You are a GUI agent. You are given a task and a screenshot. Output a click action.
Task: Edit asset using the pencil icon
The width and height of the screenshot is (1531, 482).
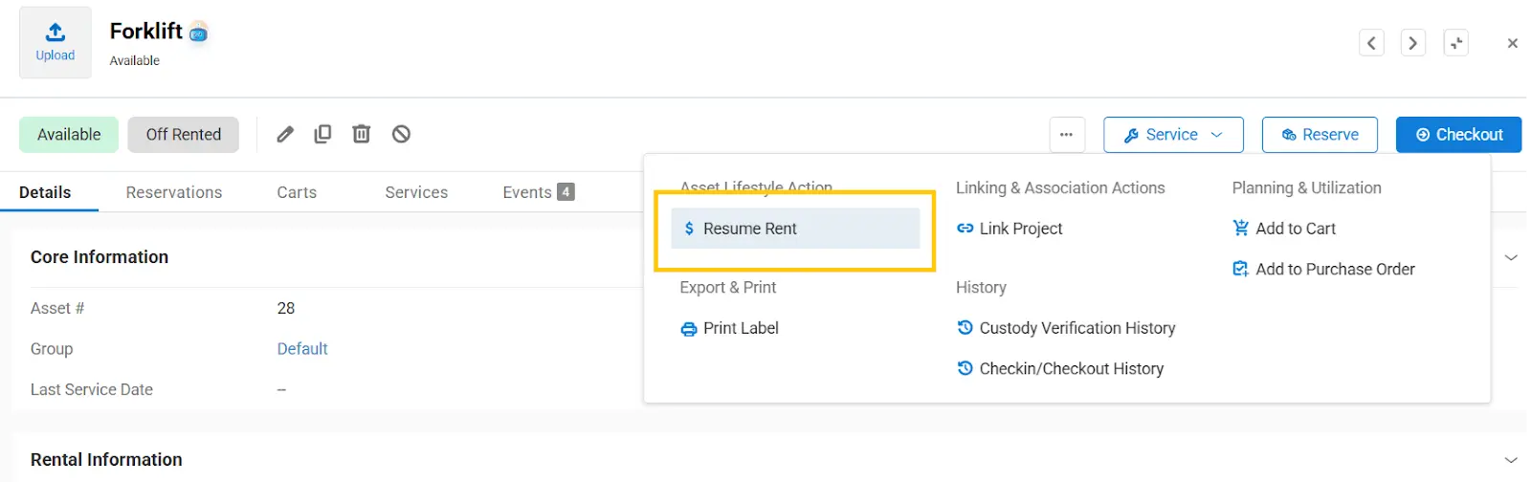[x=285, y=134]
